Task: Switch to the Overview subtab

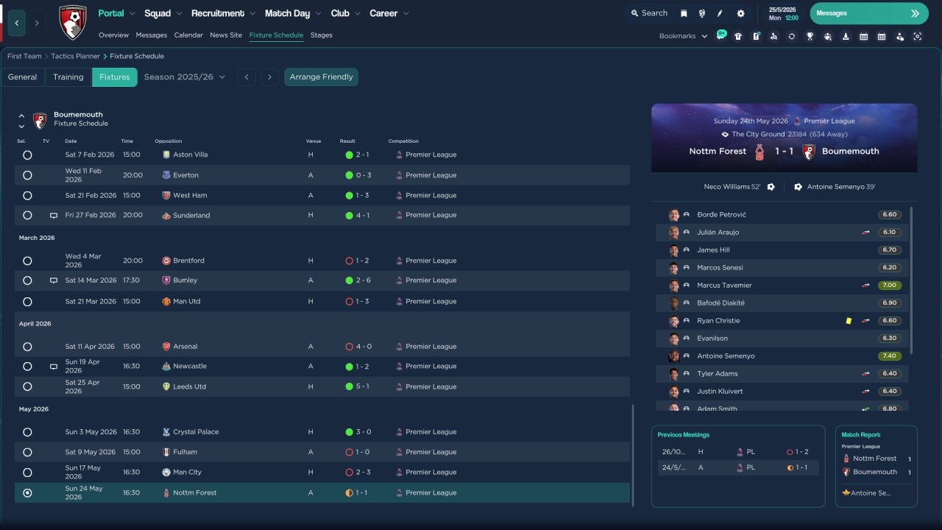Action: click(113, 35)
